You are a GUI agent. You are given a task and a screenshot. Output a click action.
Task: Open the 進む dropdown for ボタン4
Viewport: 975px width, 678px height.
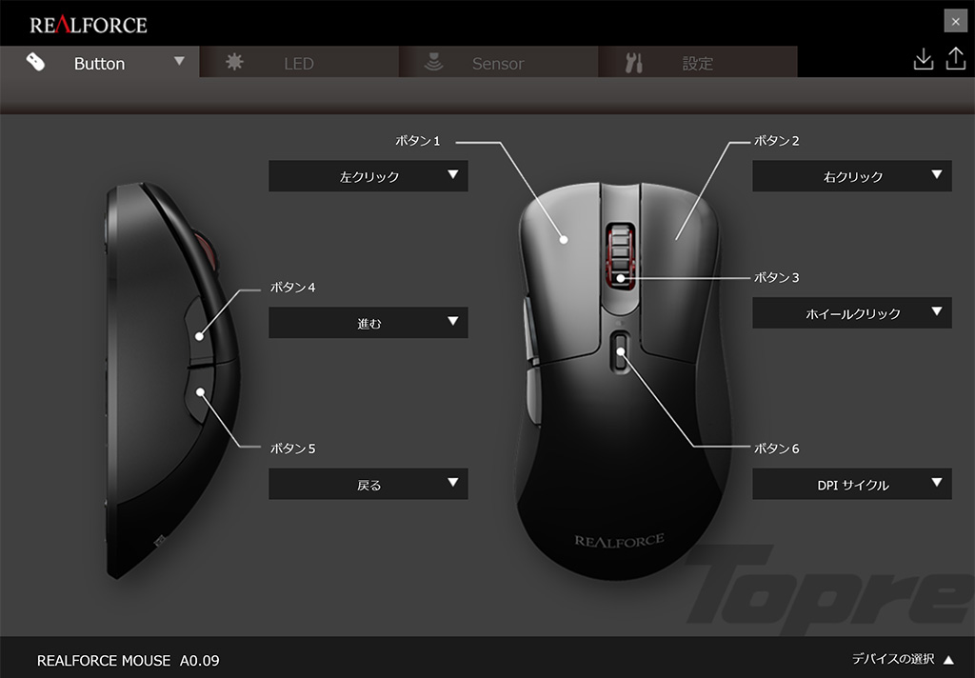coord(368,323)
